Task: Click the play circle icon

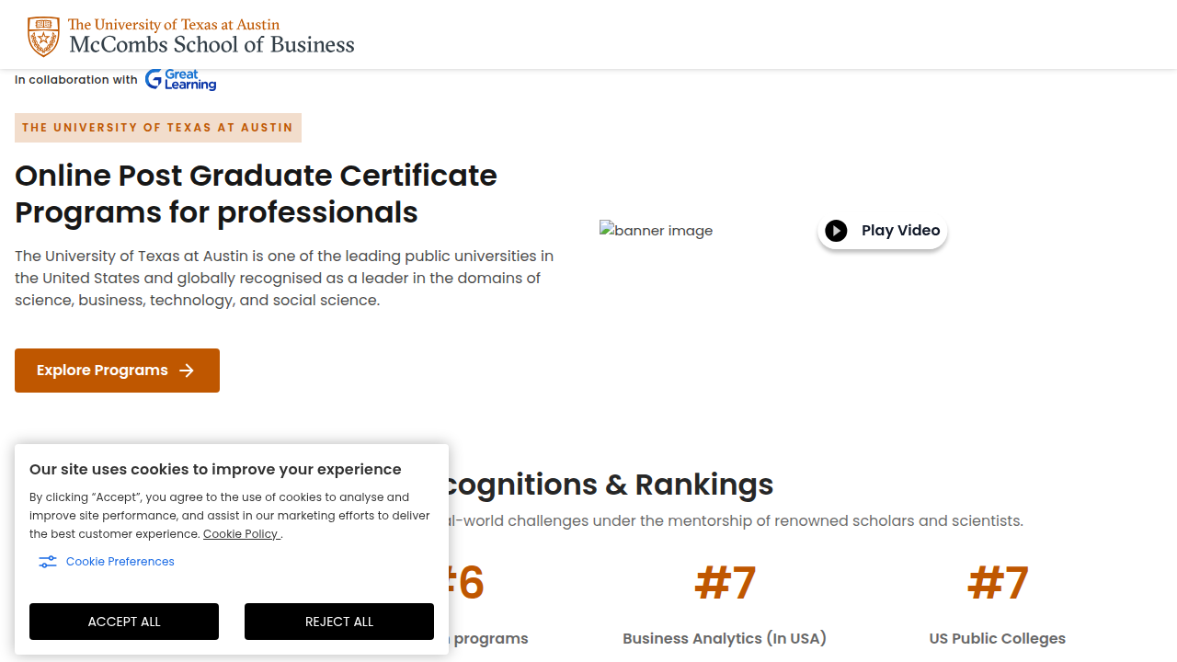Action: pos(836,231)
